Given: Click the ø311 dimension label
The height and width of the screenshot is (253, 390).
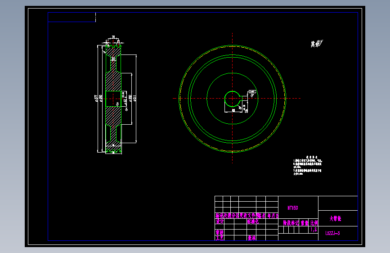Looking at the screenshot, I should pos(135,98).
